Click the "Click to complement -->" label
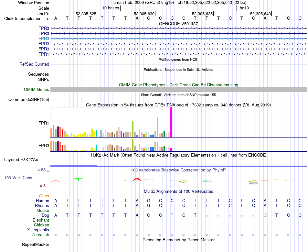Viewport: 307px width, 252px height. 26,19
